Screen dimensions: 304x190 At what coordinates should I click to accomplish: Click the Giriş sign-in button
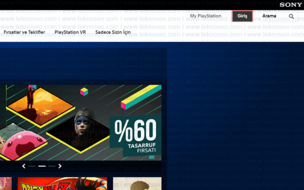242,16
